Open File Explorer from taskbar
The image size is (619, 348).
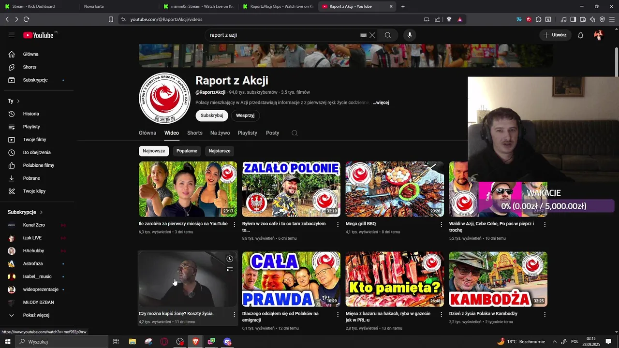point(132,342)
